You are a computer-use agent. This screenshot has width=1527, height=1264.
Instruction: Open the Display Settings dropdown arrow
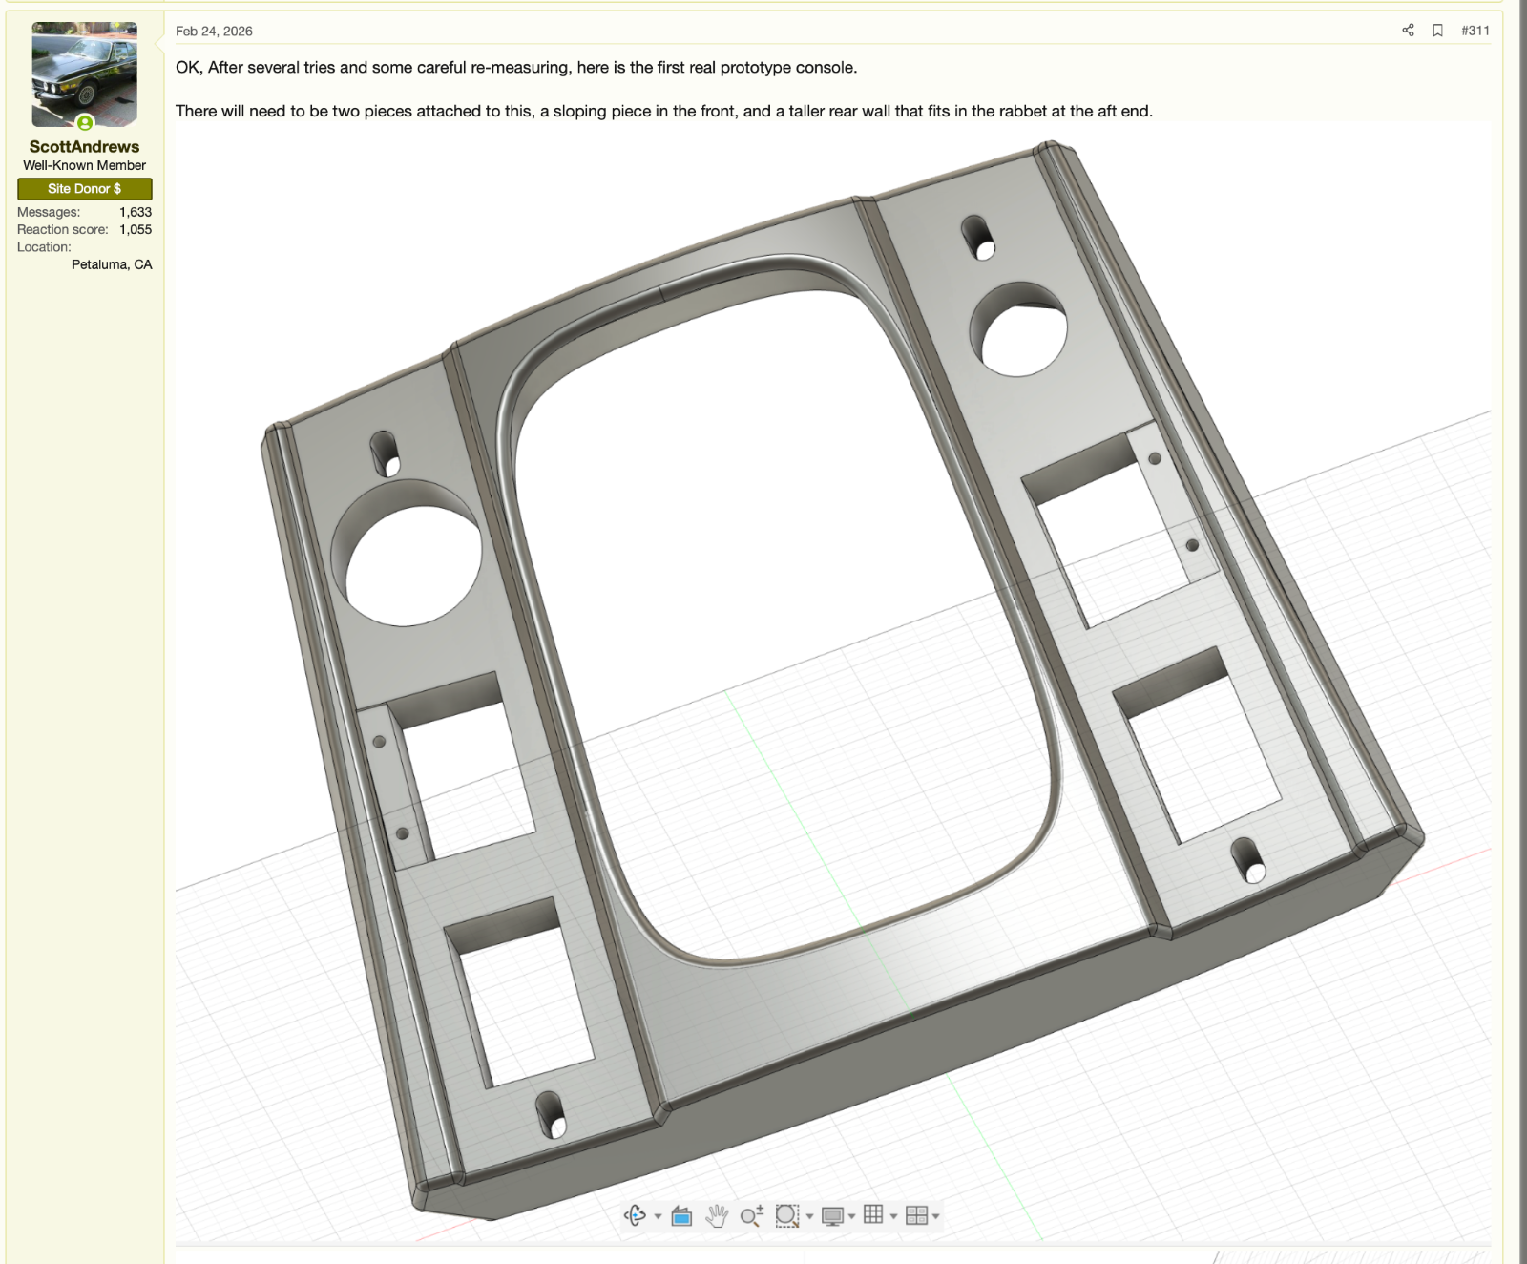click(852, 1216)
